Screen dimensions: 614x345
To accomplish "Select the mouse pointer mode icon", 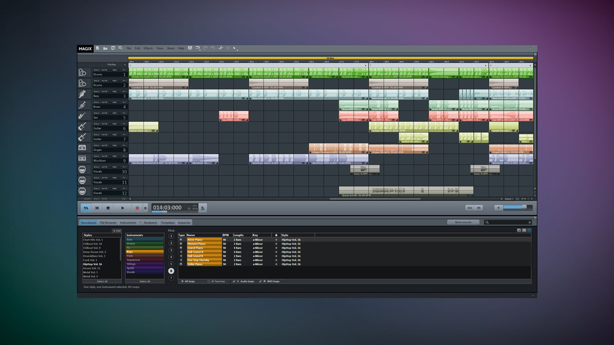I will [x=235, y=48].
